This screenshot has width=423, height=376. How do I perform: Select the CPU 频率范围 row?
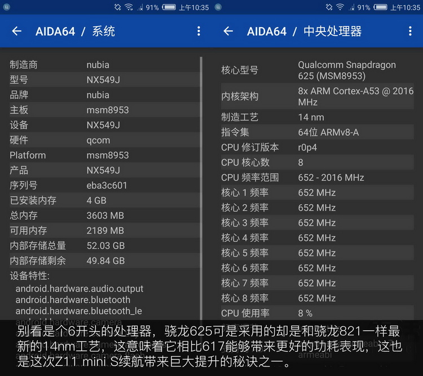point(317,178)
